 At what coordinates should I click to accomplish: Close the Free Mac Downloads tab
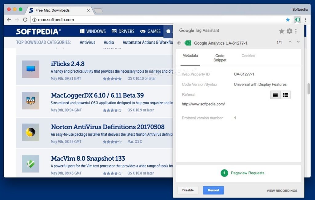point(88,10)
